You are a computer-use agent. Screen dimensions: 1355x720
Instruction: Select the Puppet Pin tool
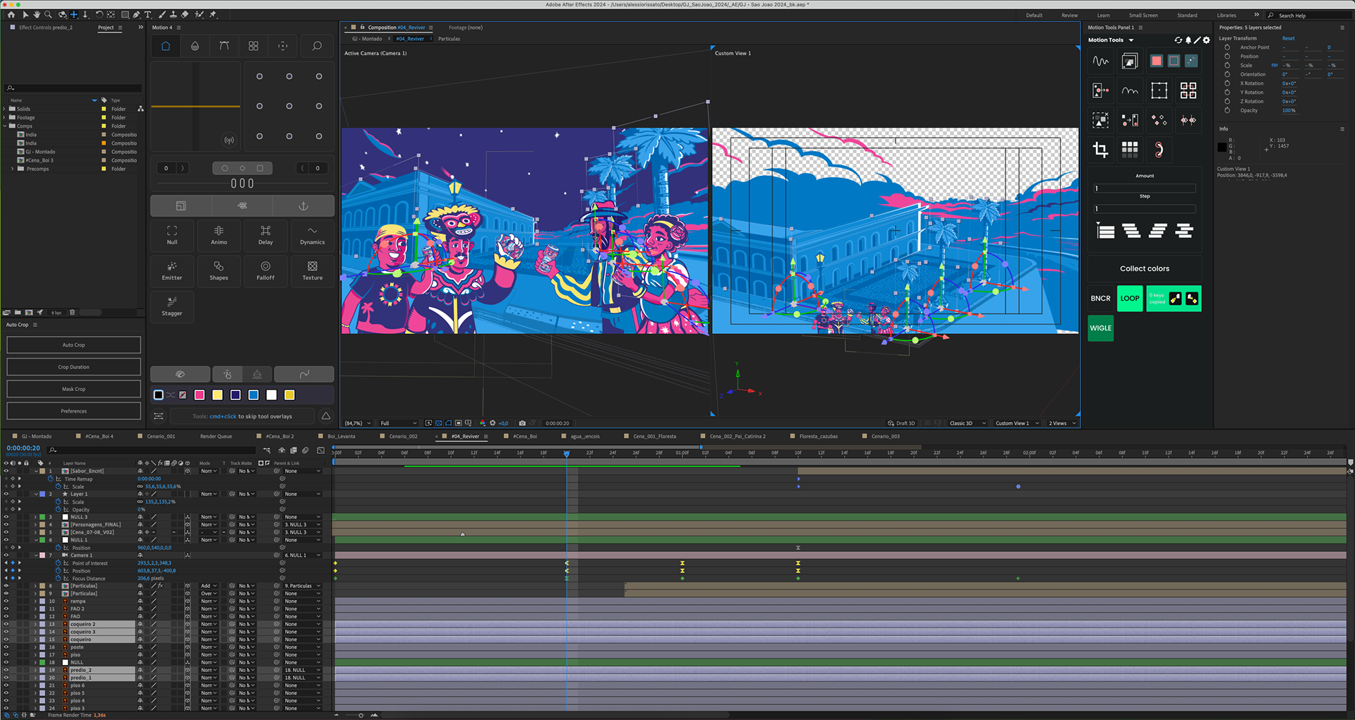[212, 14]
